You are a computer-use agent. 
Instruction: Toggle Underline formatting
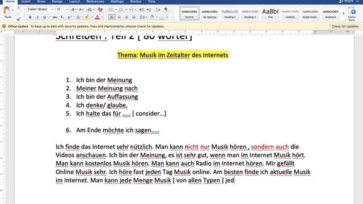[x=44, y=17]
